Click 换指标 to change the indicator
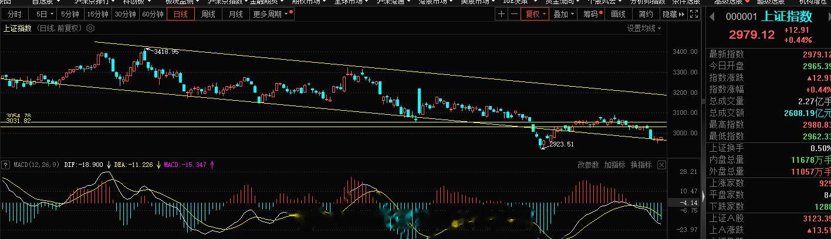 (641, 165)
